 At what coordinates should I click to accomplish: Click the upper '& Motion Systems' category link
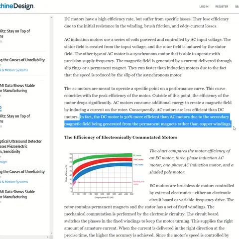[x=14, y=70]
